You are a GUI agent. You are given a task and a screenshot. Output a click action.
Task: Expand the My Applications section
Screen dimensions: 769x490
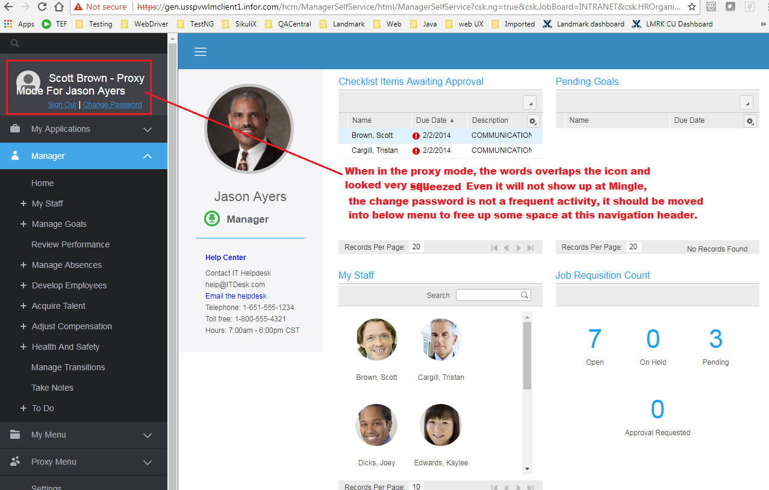pos(148,129)
